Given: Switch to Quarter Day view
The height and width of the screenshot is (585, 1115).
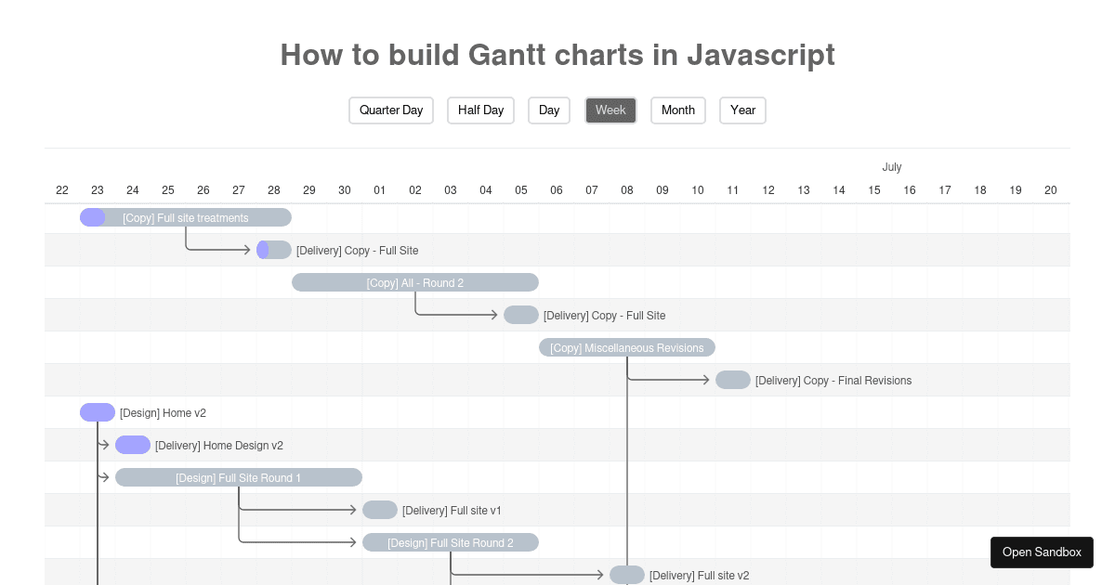Looking at the screenshot, I should point(390,110).
